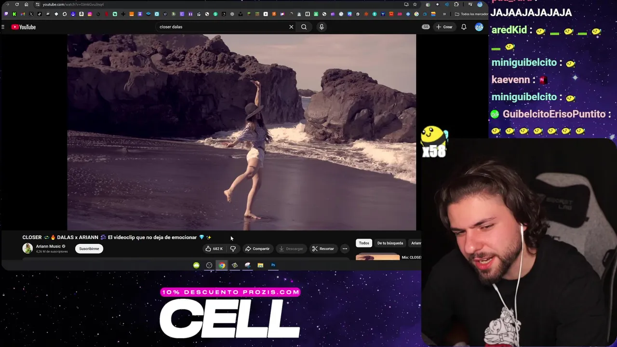The height and width of the screenshot is (347, 617).
Task: Open the account avatar menu
Action: point(479,27)
